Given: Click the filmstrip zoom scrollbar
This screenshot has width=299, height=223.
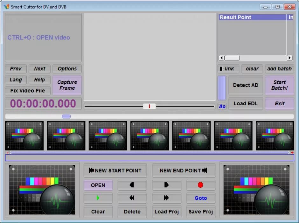Looking at the screenshot, I should 150,153.
